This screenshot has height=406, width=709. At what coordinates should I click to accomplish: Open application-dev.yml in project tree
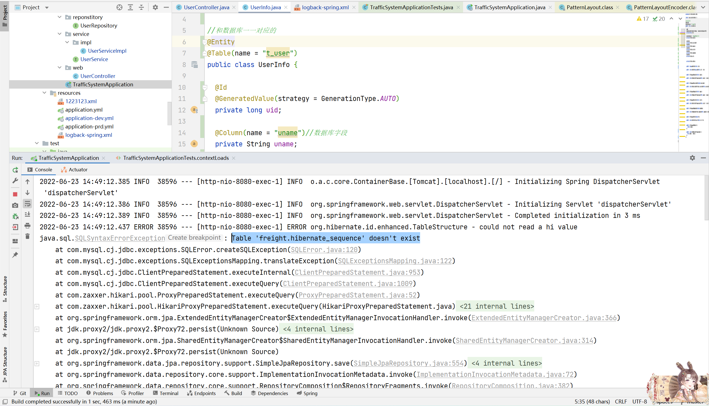pyautogui.click(x=89, y=118)
